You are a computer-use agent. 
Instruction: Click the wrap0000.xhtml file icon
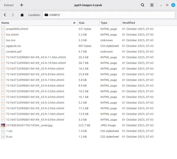point(3,29)
